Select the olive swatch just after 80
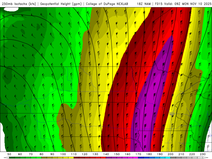The width and height of the screenshot is (212, 159). tap(44, 158)
